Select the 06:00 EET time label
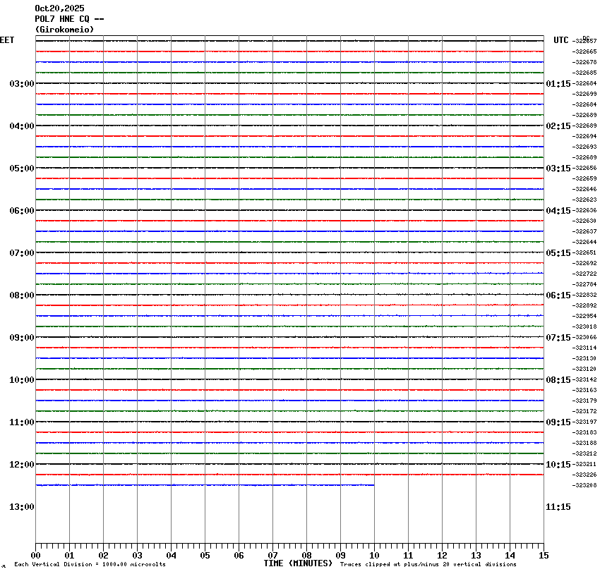This screenshot has height=574, width=600. click(x=21, y=211)
